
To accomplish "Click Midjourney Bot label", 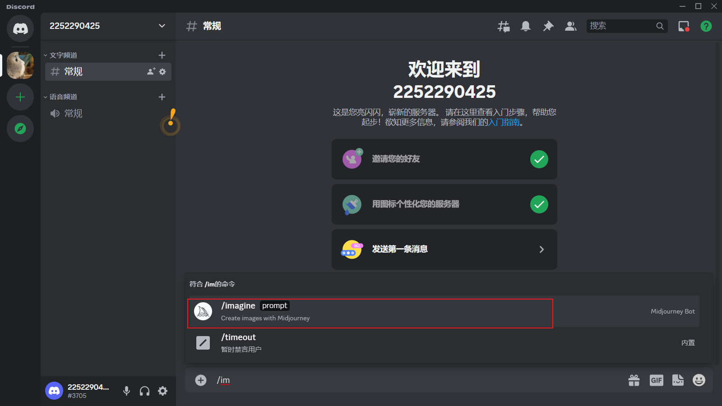I will pos(673,311).
